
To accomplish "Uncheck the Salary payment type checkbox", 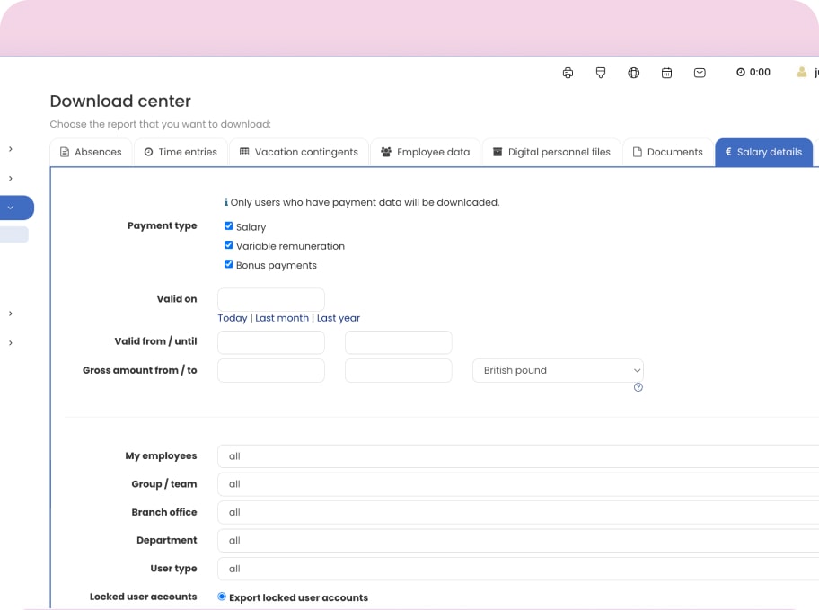I will point(229,226).
